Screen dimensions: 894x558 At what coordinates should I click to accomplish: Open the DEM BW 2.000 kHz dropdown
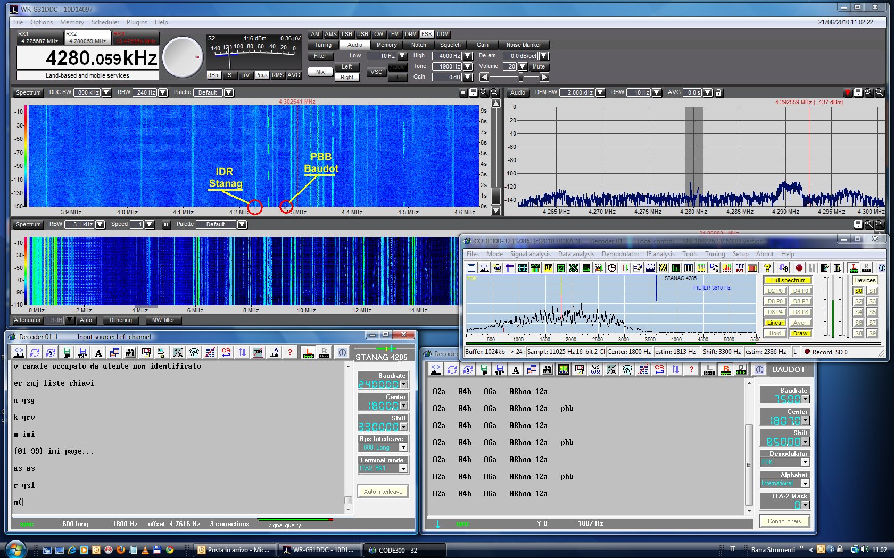click(x=600, y=92)
